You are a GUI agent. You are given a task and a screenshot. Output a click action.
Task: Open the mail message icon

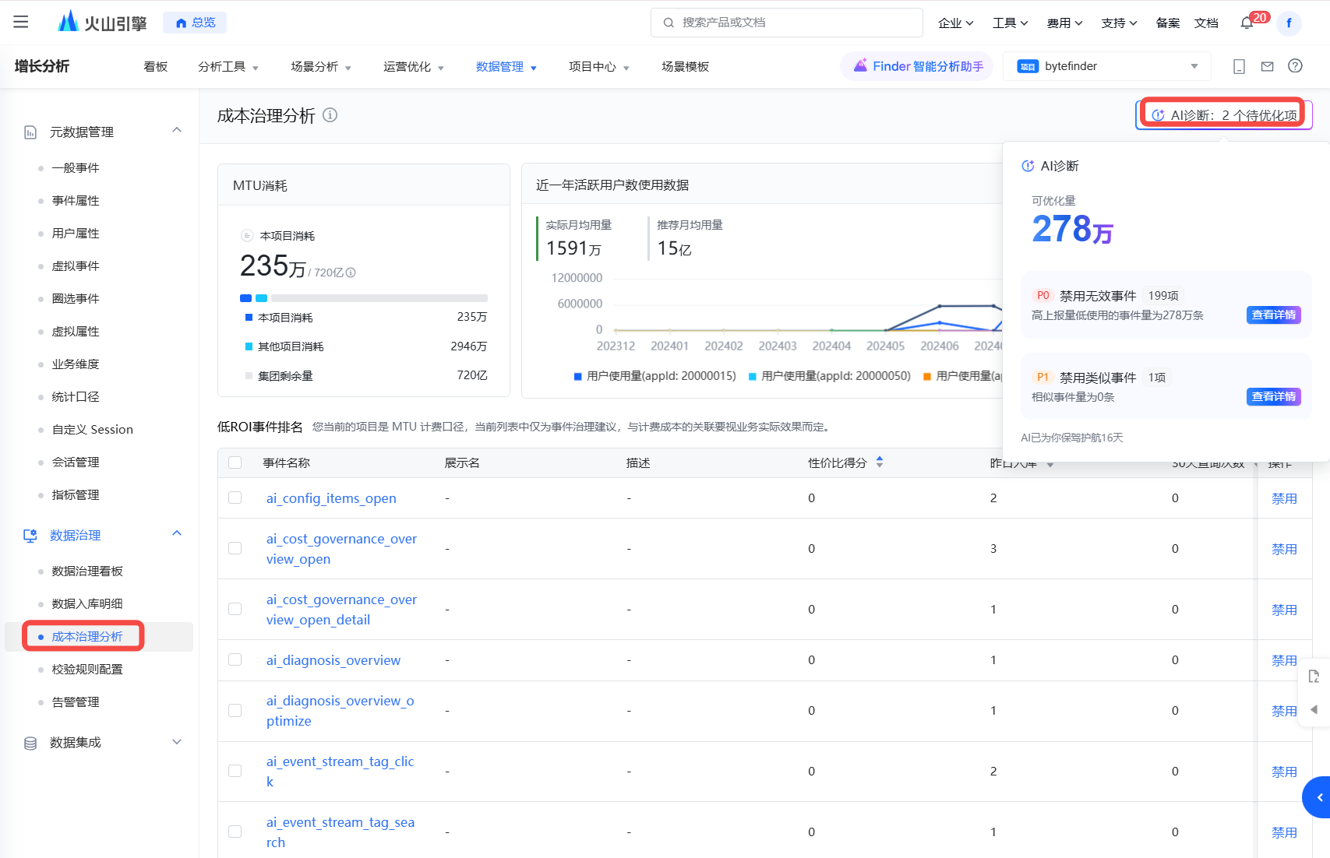click(1268, 66)
